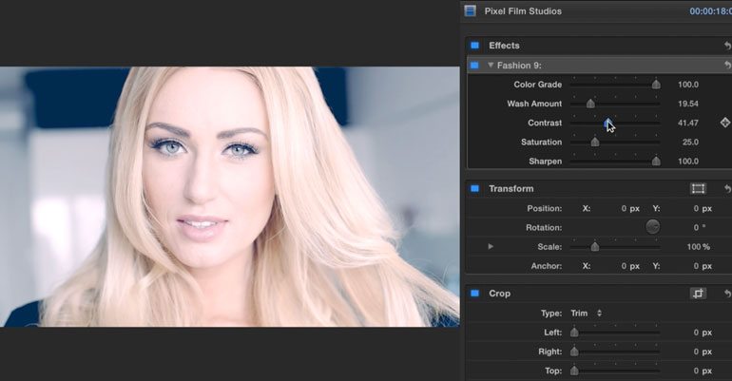Collapse the Fashion 9 disclosure triangle

pyautogui.click(x=491, y=66)
